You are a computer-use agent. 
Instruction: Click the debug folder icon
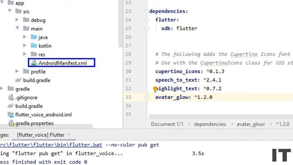tap(26, 20)
